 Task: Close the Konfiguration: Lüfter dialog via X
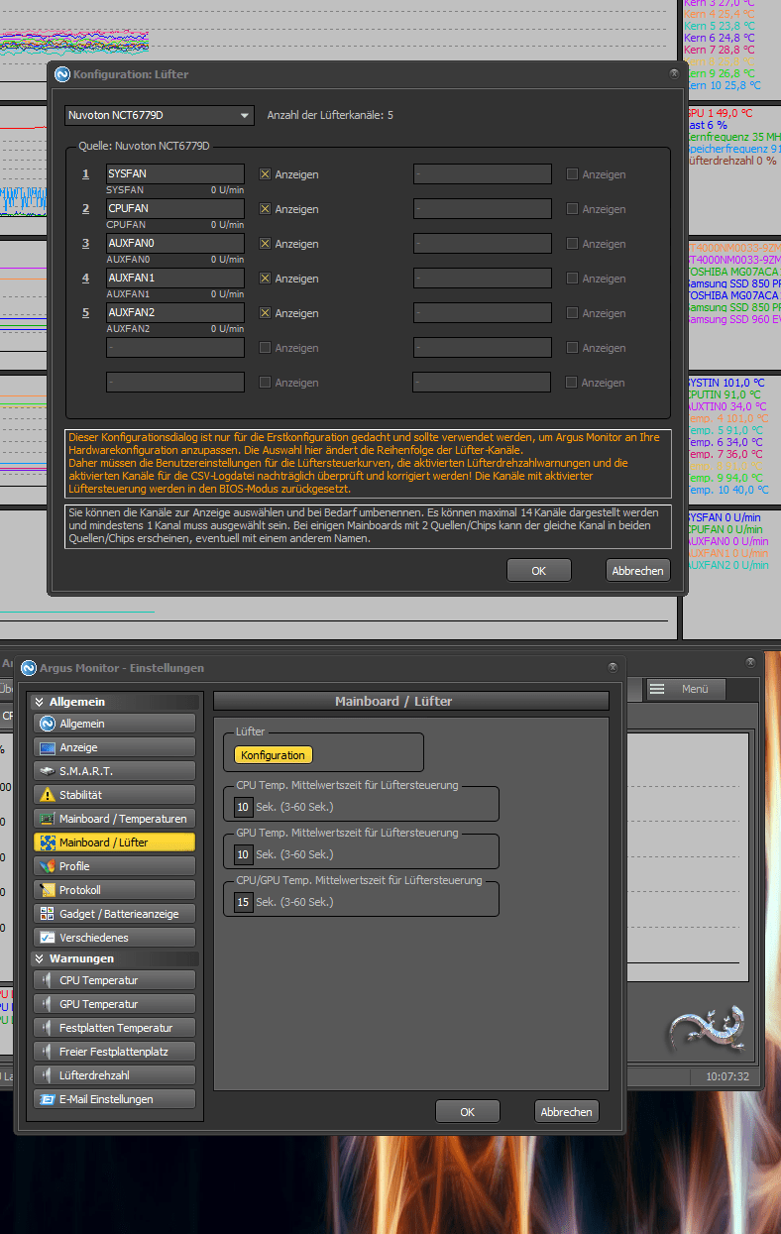(x=674, y=73)
